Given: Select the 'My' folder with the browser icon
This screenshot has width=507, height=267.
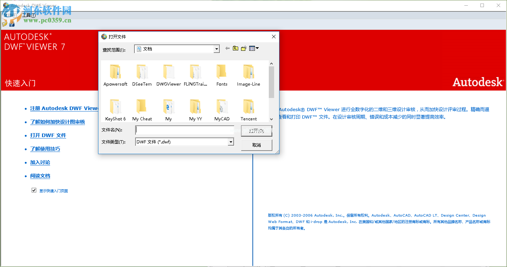Looking at the screenshot, I should (x=169, y=110).
